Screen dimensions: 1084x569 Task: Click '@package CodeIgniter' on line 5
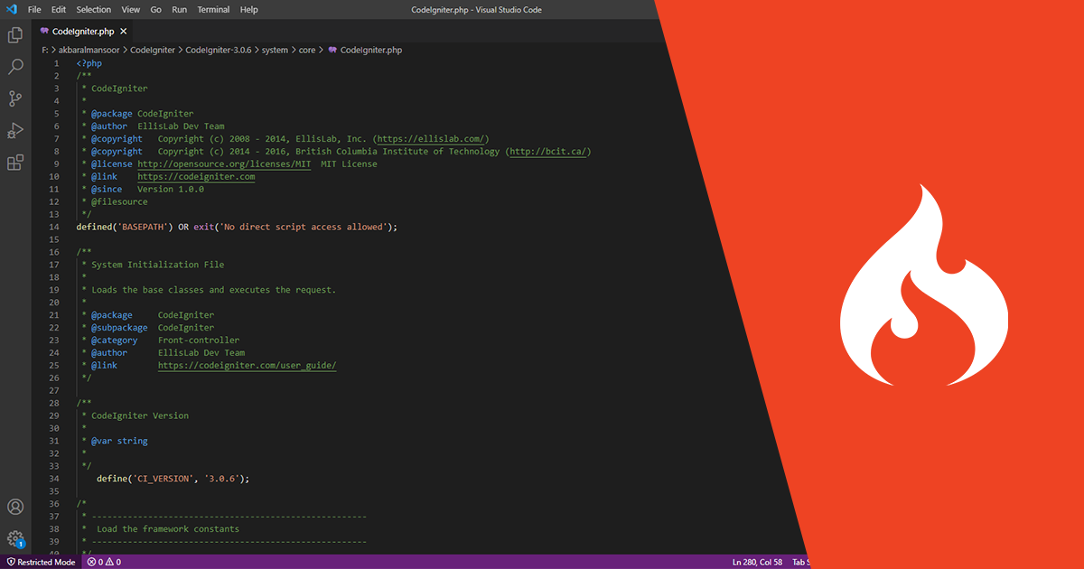click(142, 114)
